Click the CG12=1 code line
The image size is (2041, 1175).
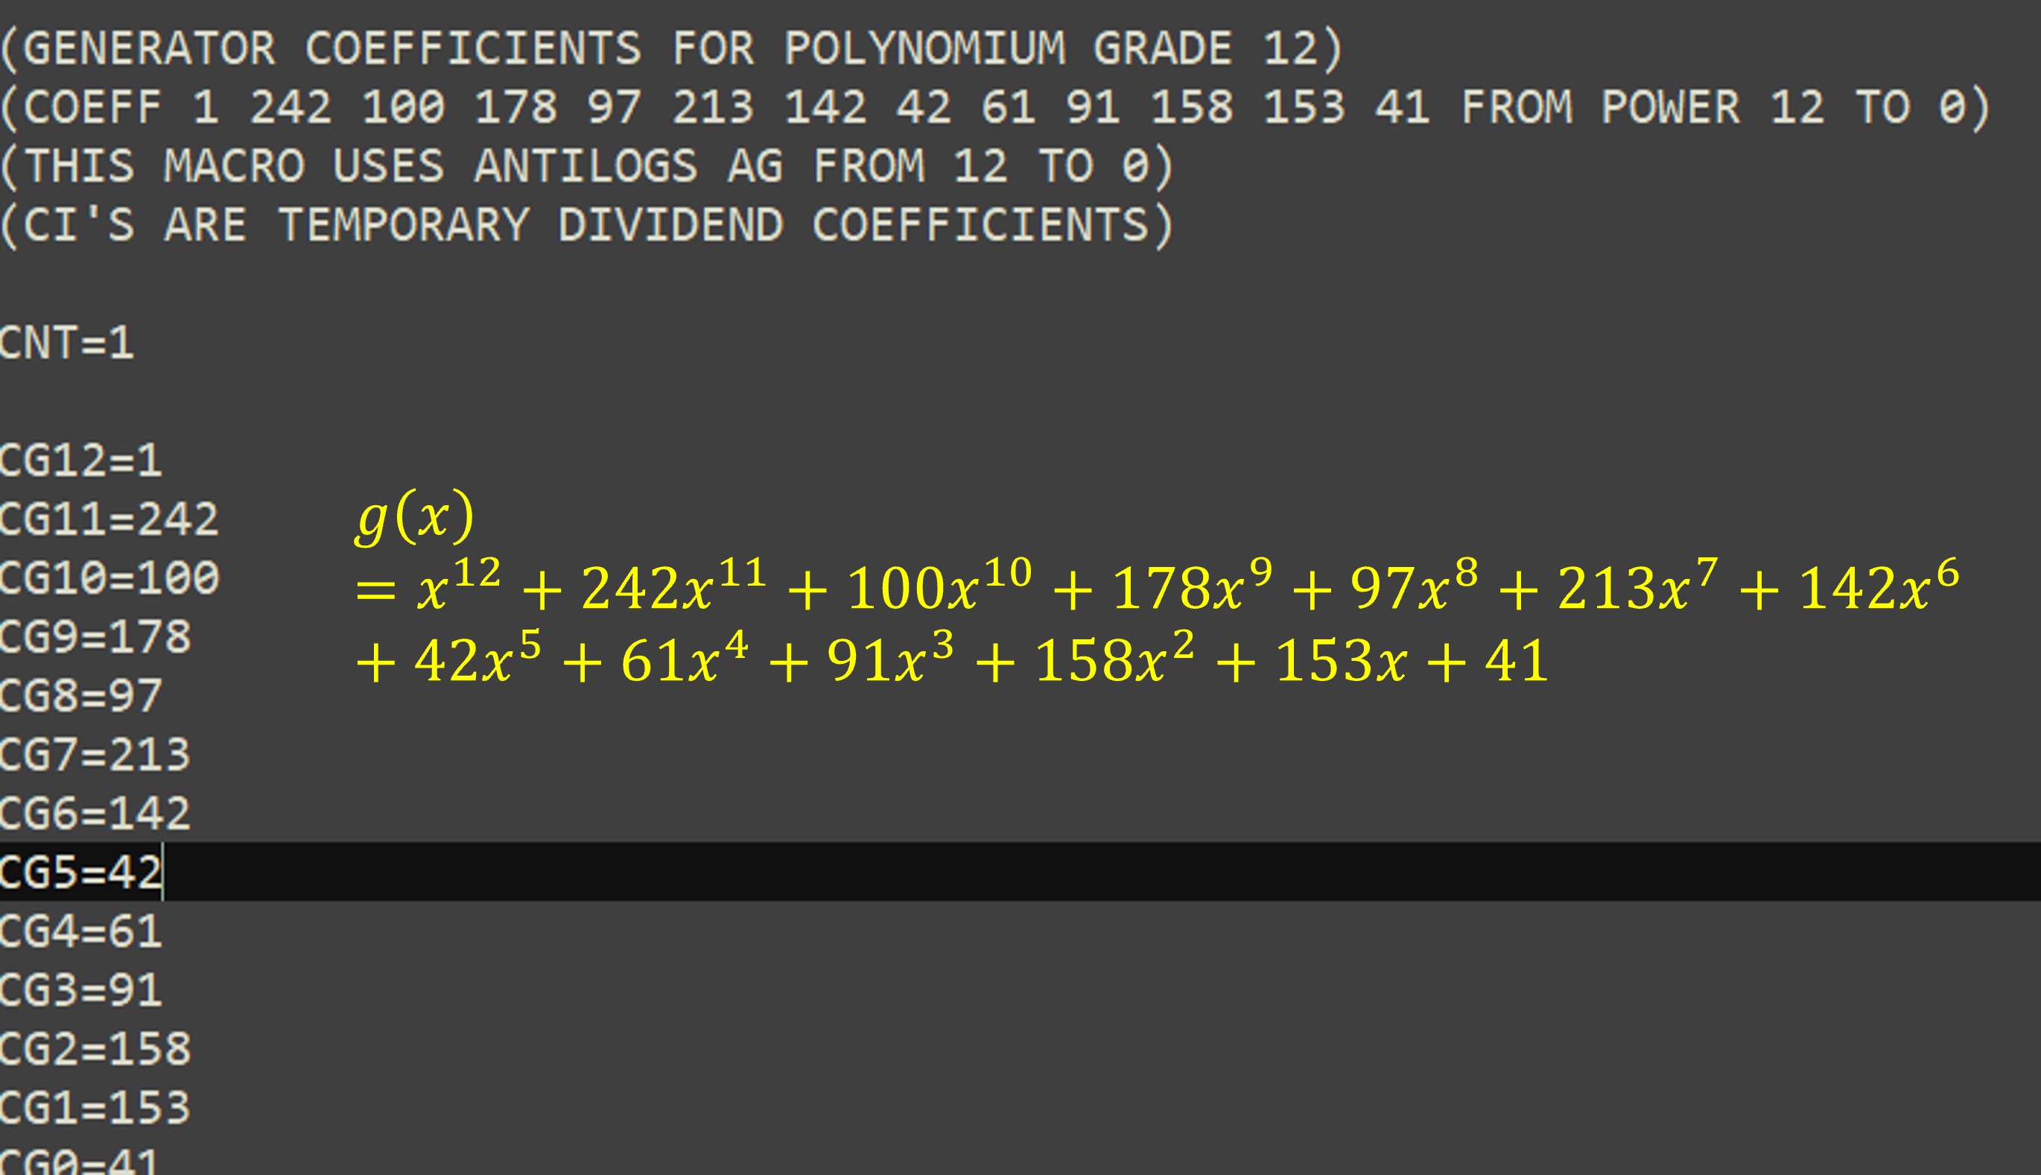point(80,460)
